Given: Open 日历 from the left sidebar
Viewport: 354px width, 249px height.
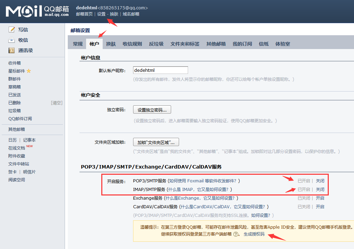Looking at the screenshot, I should pyautogui.click(x=12, y=140).
